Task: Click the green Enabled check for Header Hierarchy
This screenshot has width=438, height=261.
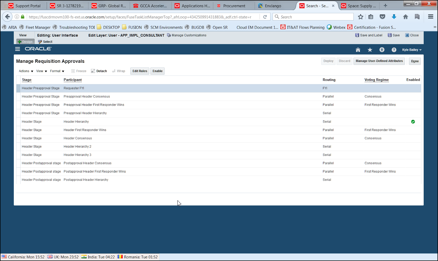Action: point(413,121)
